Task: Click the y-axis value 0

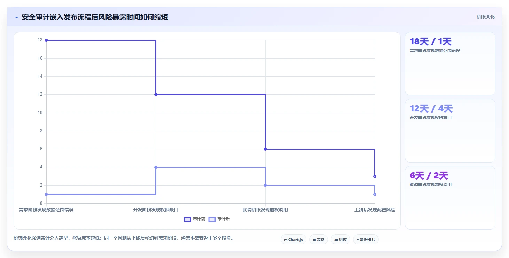Action: (x=41, y=203)
